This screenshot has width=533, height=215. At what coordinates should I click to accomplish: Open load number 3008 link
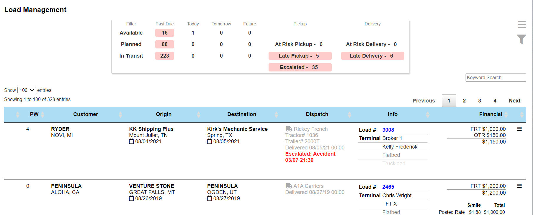pos(388,130)
